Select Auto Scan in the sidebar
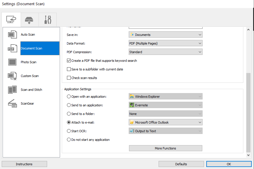254x169 pixels. click(28, 34)
